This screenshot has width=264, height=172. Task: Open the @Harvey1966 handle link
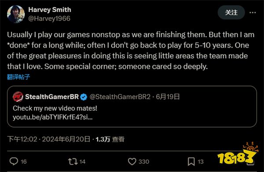coord(49,19)
